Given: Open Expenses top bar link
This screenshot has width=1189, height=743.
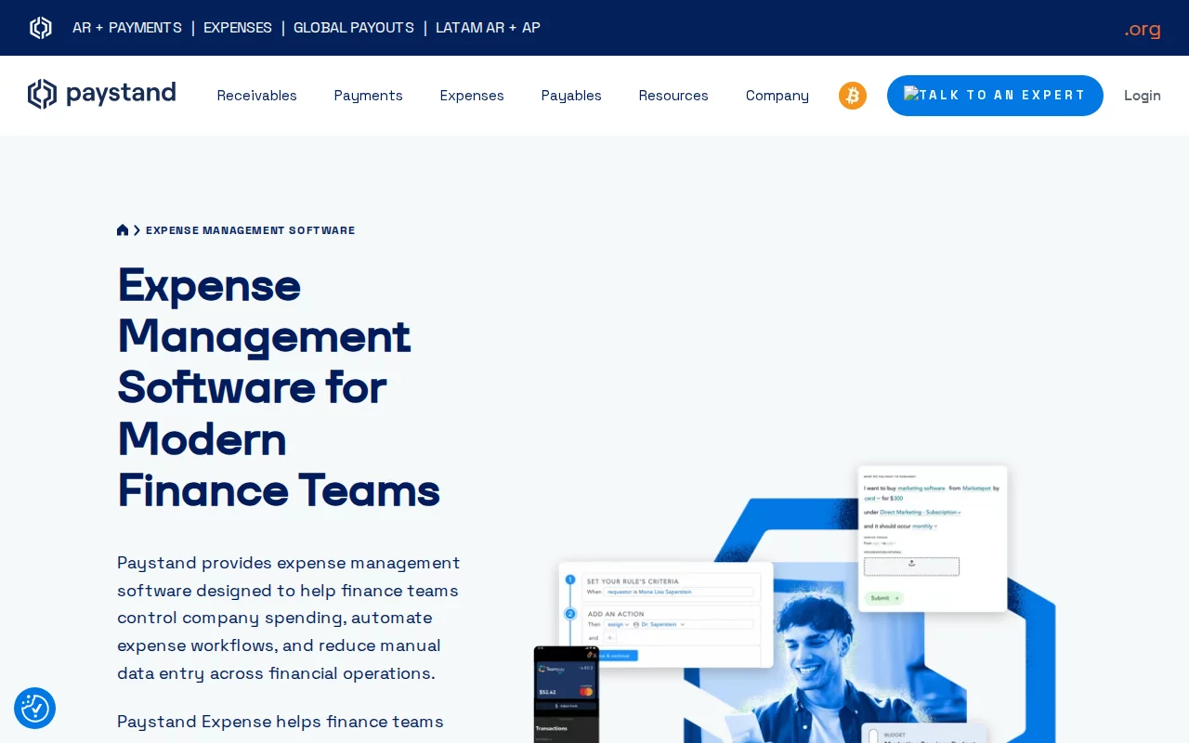Looking at the screenshot, I should (x=238, y=28).
